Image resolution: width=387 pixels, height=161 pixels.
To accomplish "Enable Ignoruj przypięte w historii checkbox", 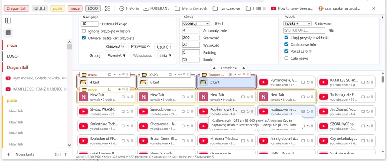I will click(84, 31).
